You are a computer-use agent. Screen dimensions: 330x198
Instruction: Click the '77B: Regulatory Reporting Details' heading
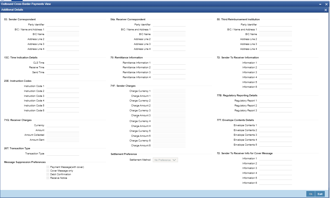(237, 95)
